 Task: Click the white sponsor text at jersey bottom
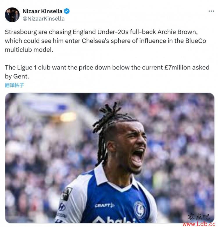pos(114,219)
